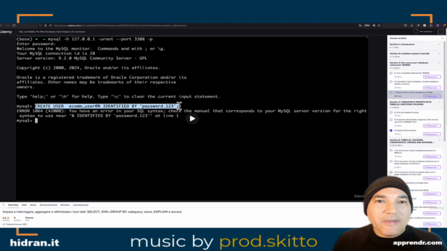
Task: Check lecture 5 Intro ai Database Relazionali
Action: (x=391, y=73)
